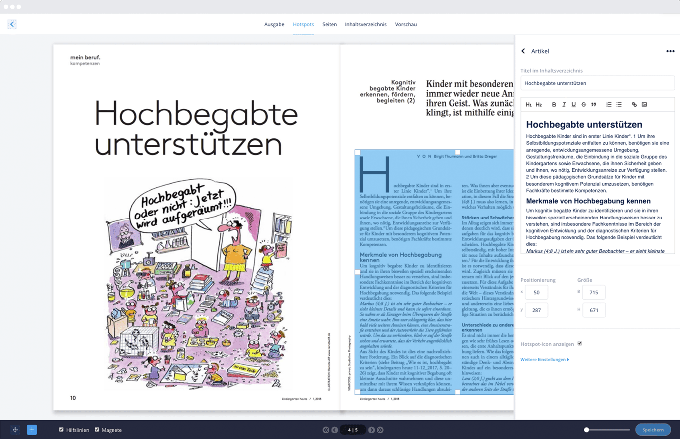Click the Merkmale von Hochbegabung kennen editor heading

tap(588, 201)
